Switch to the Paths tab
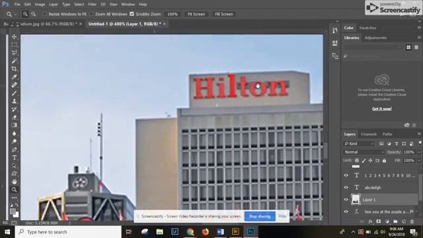 point(387,134)
